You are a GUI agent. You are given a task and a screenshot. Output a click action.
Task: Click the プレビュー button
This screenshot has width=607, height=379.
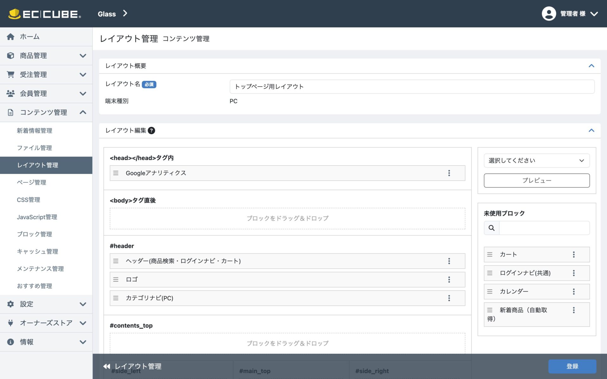(536, 180)
